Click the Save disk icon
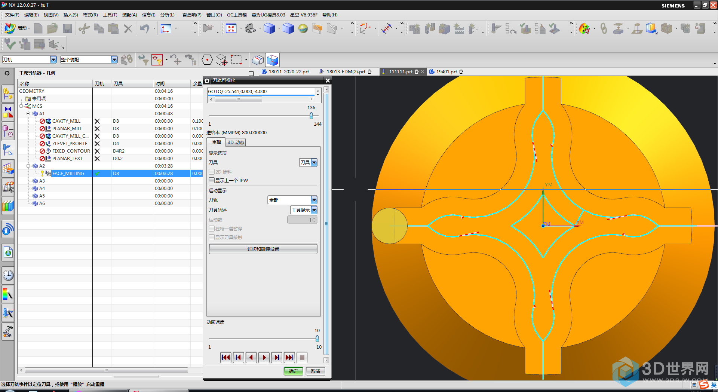The image size is (718, 392). tap(67, 28)
